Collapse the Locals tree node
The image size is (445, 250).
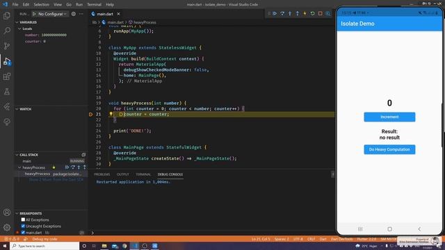click(x=19, y=28)
